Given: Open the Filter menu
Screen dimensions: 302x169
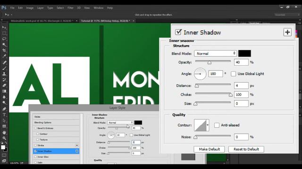Looking at the screenshot, I should coord(70,8).
